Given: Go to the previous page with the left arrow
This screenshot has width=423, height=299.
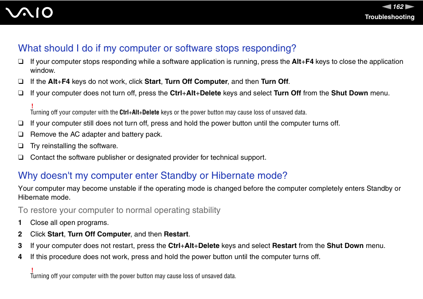Looking at the screenshot, I should (387, 7).
